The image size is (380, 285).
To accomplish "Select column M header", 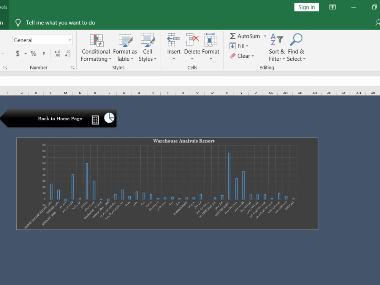I will [66, 93].
